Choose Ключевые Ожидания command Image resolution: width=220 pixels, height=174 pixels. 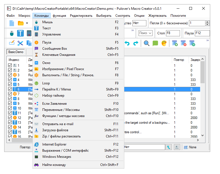click(78, 55)
